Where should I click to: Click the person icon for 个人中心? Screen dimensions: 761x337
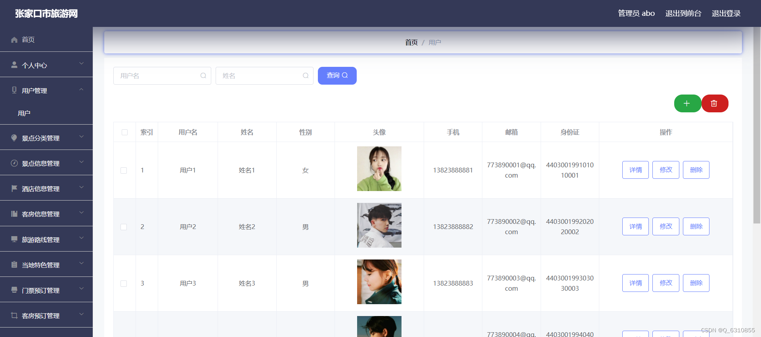[14, 65]
